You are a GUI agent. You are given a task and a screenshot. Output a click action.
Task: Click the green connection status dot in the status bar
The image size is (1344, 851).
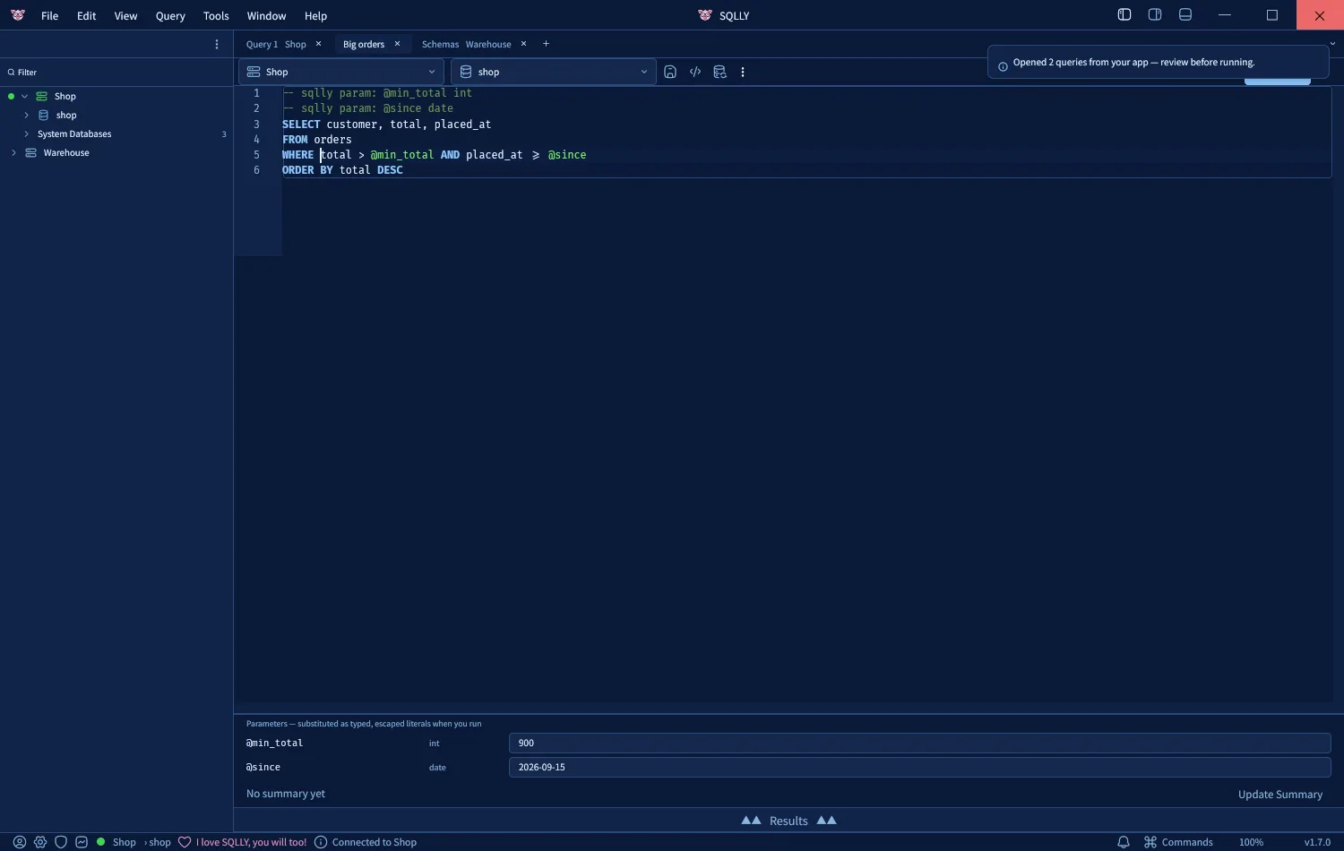click(x=101, y=842)
